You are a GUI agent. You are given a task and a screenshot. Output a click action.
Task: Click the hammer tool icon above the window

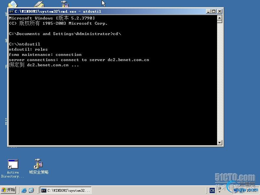[x=65, y=4]
